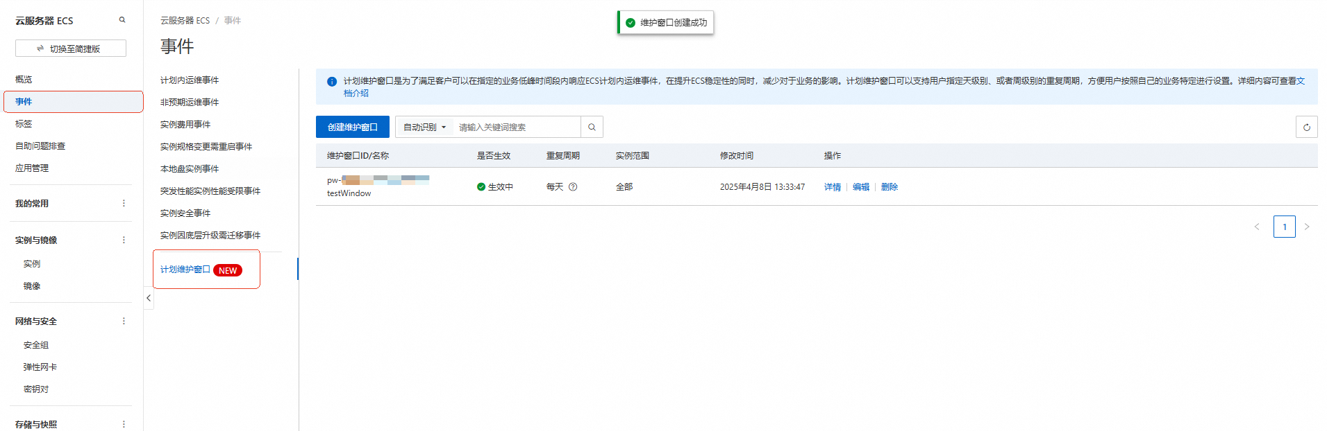This screenshot has width=1327, height=431.
Task: Open 镜像 in the sidebar
Action: point(32,286)
